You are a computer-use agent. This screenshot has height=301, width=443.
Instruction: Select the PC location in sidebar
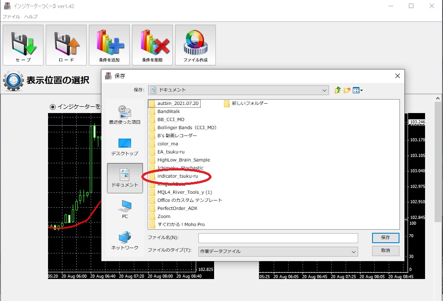[125, 209]
